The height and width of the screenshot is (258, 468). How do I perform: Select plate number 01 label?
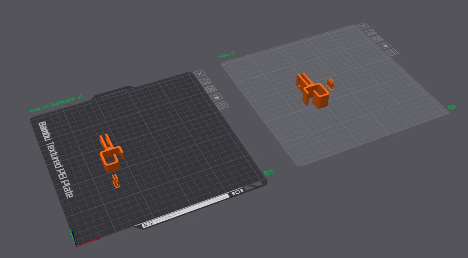click(268, 172)
